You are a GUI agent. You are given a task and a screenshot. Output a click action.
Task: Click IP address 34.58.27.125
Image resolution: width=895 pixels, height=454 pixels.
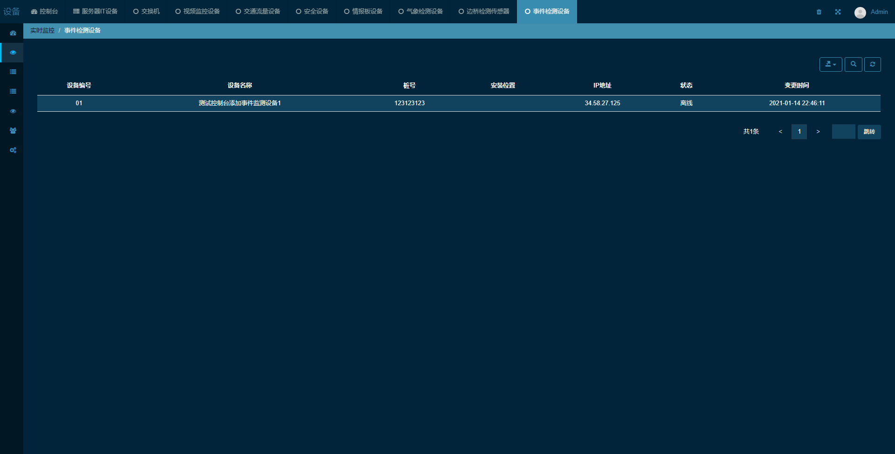pos(602,103)
